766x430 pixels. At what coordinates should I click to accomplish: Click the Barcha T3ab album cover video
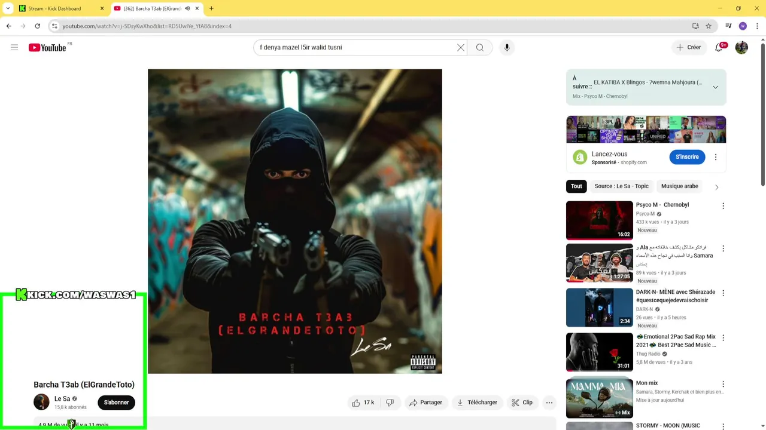[295, 221]
